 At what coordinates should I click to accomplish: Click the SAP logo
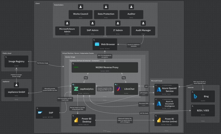click(x=40, y=113)
